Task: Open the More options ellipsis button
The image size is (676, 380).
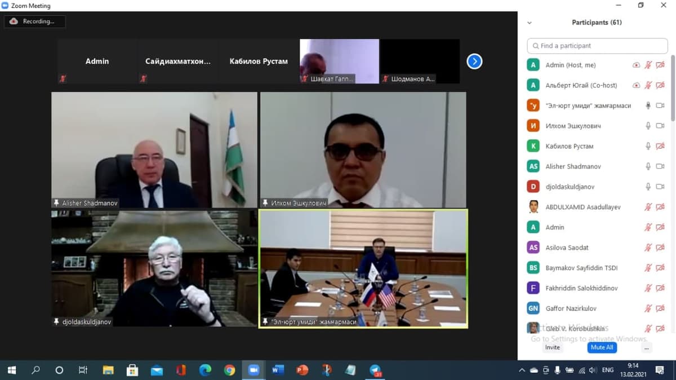Action: tap(646, 348)
